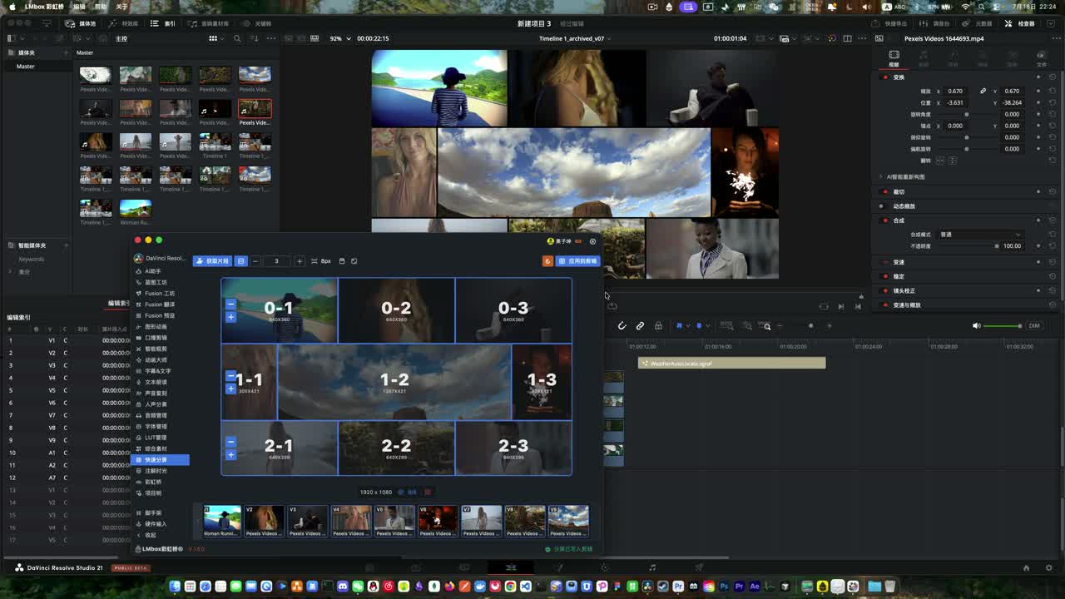This screenshot has width=1065, height=599.
Task: Toggle the 动态缩放 dynamic zoom switch
Action: 885,205
